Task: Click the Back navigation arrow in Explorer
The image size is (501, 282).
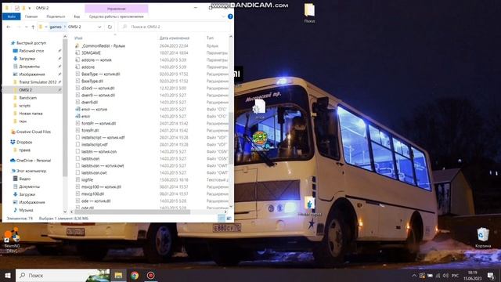Action: pyautogui.click(x=9, y=27)
